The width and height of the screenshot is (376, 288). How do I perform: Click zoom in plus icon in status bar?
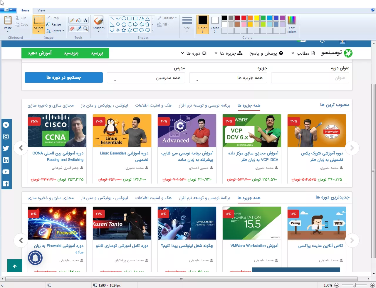pos(372,285)
